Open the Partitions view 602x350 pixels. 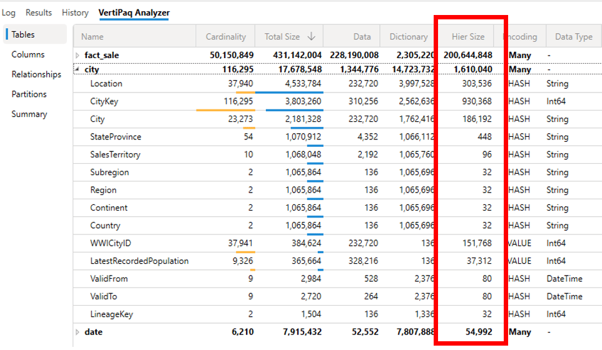coord(29,94)
